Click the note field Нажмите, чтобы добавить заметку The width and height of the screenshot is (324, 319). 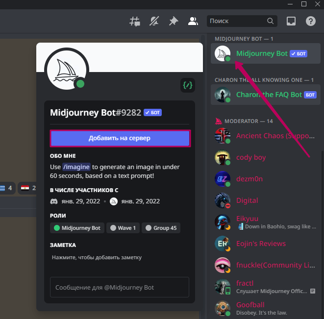pyautogui.click(x=97, y=257)
